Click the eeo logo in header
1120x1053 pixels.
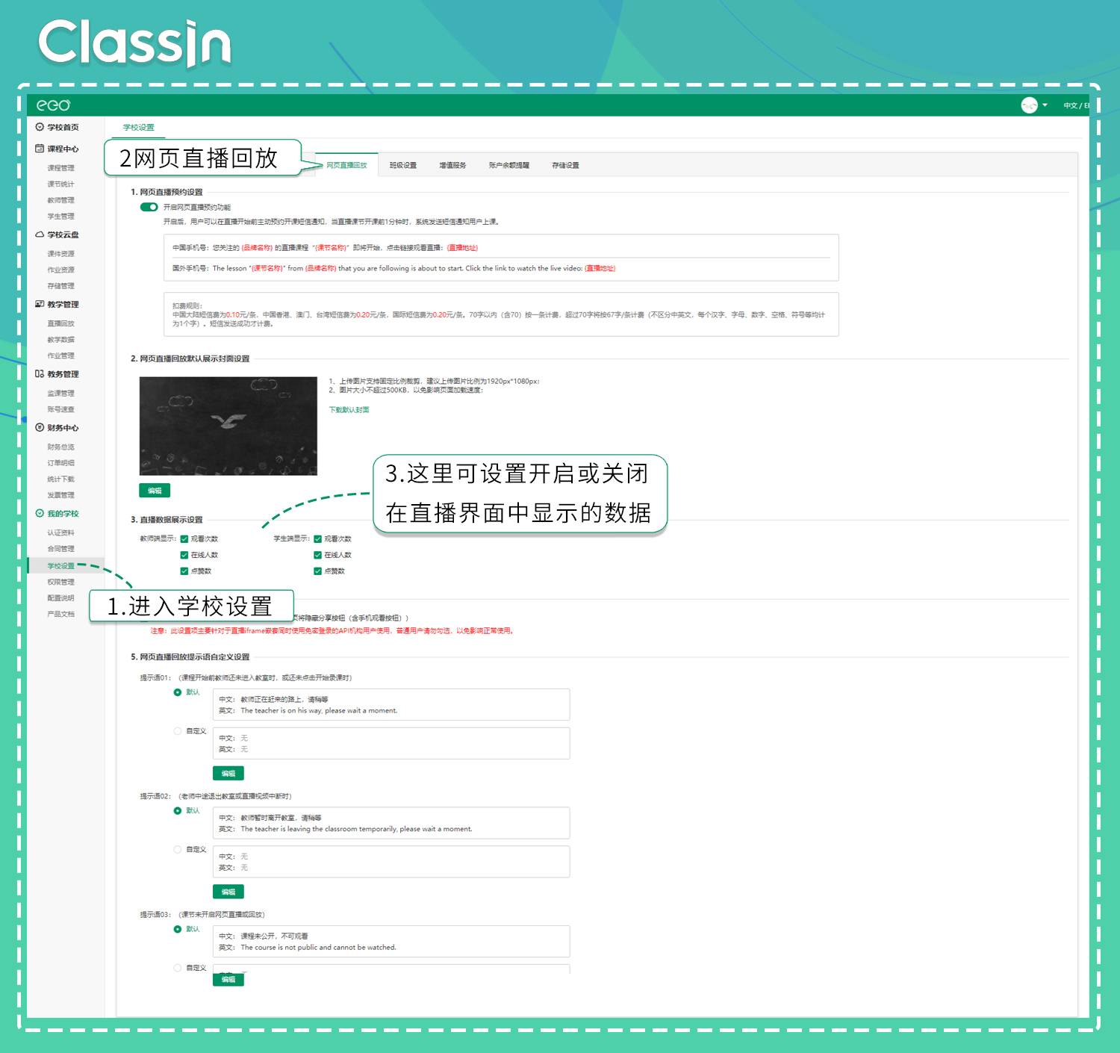[53, 105]
